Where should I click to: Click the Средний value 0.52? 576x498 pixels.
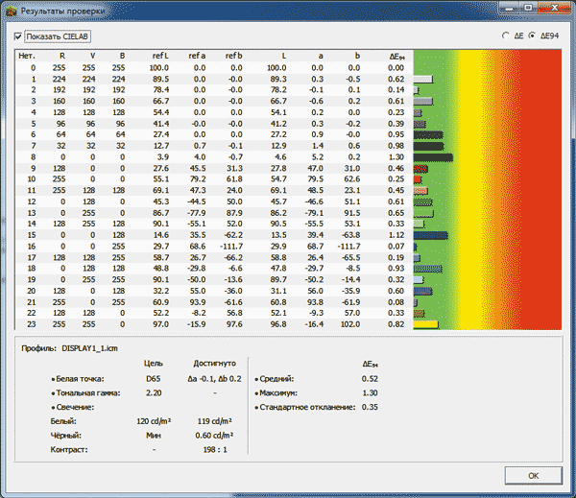click(370, 379)
